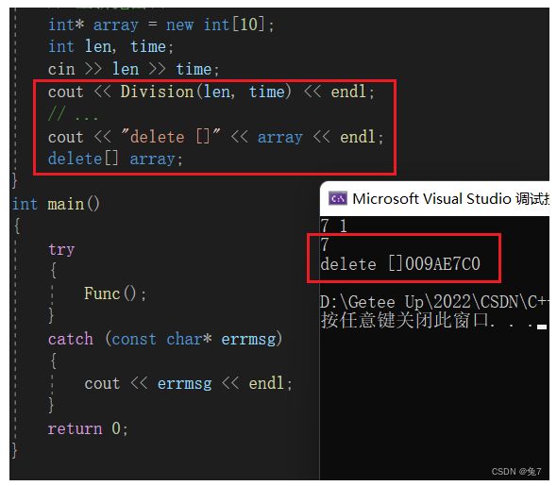Click the 'cout << errmsg << endl;' line

(x=188, y=384)
